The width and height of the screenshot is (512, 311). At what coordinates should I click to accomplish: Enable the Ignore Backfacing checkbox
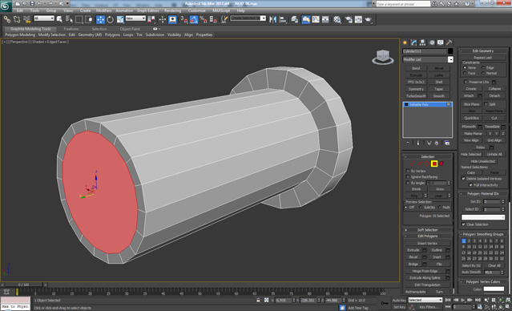click(x=408, y=177)
